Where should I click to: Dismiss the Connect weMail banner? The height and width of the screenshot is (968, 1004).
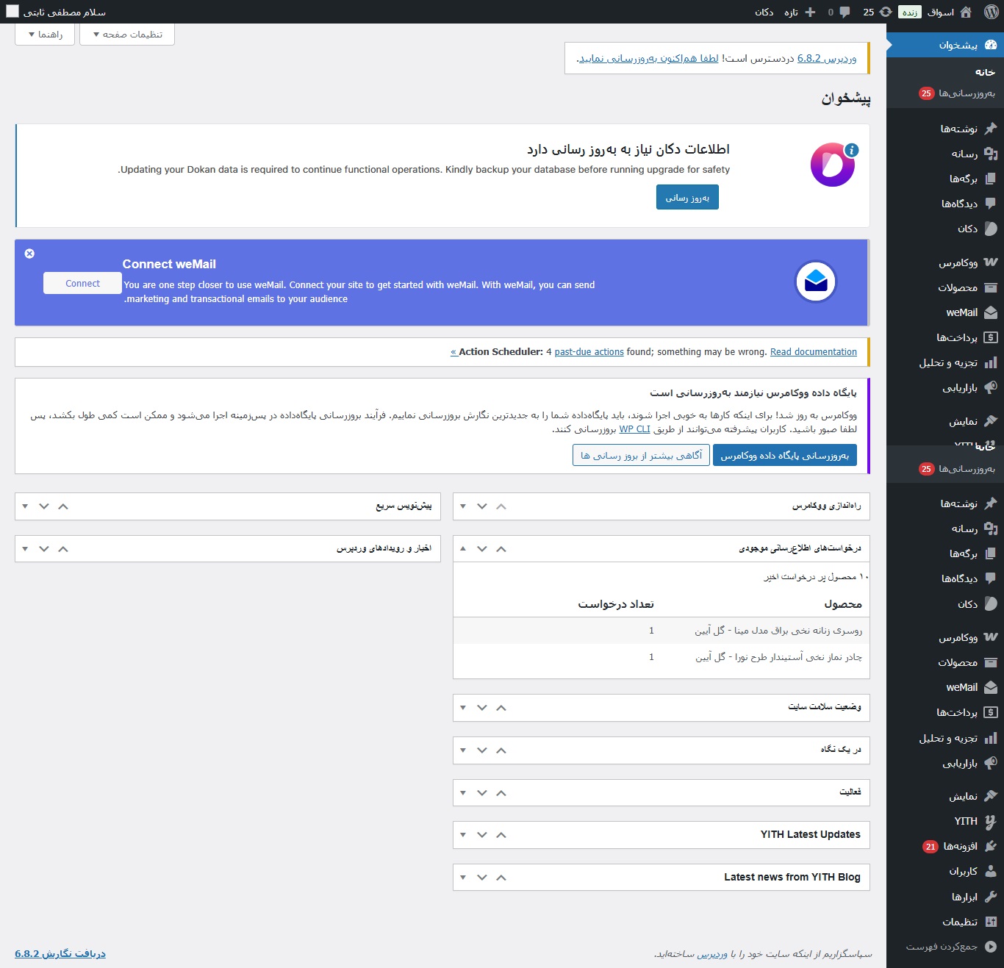pyautogui.click(x=30, y=254)
